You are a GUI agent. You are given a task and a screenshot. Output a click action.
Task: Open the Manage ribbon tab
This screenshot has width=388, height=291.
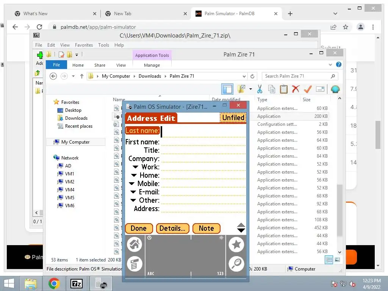(152, 65)
